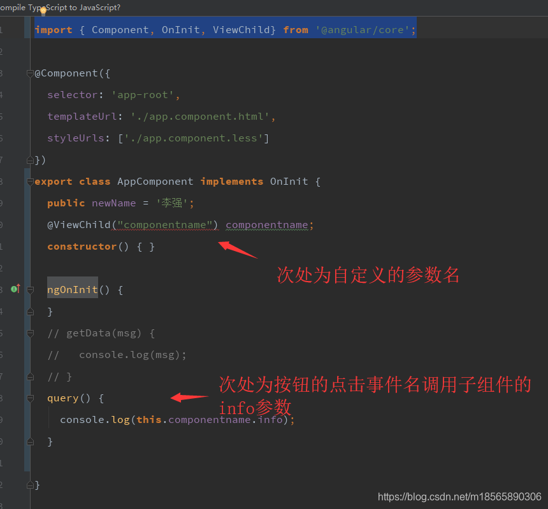This screenshot has width=548, height=509.
Task: Click the '@ViewChild' decorator text
Action: [78, 225]
